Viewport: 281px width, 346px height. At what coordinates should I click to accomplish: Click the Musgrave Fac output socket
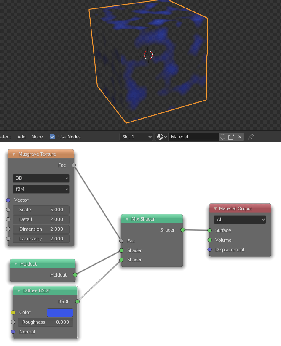(x=74, y=165)
